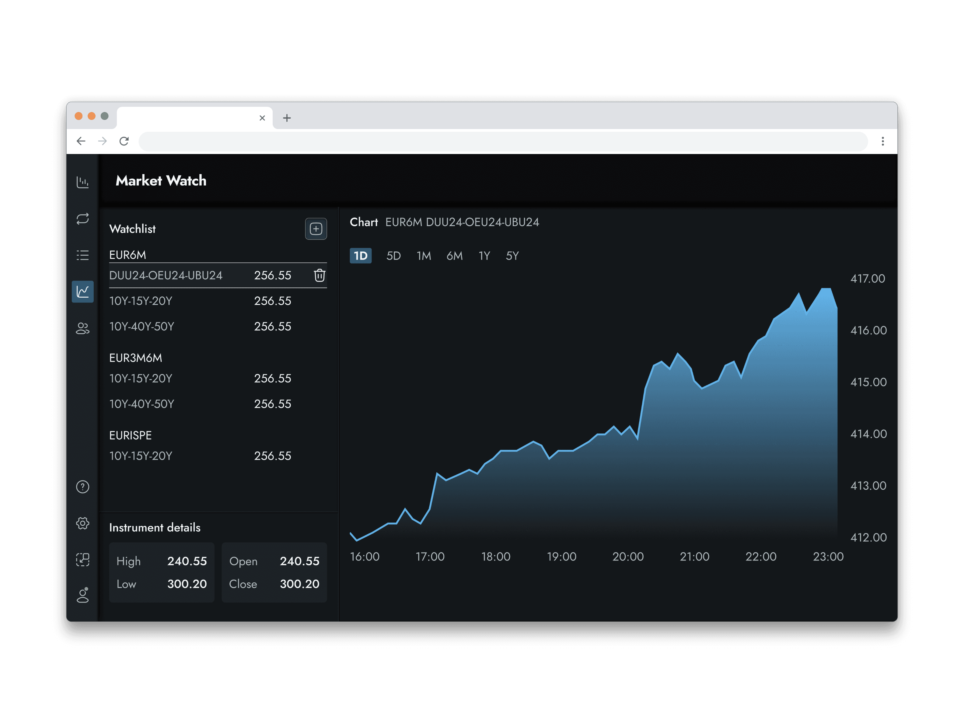964x723 pixels.
Task: Click the swap/repeat arrows sidebar icon
Action: pyautogui.click(x=82, y=218)
